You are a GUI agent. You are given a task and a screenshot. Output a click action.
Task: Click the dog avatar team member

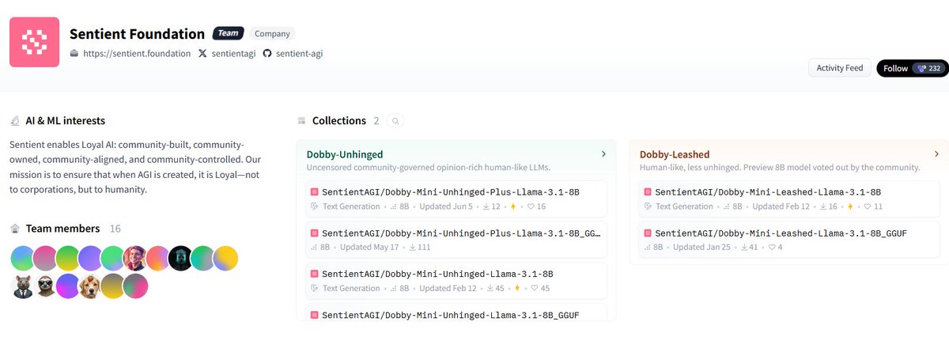coord(90,286)
